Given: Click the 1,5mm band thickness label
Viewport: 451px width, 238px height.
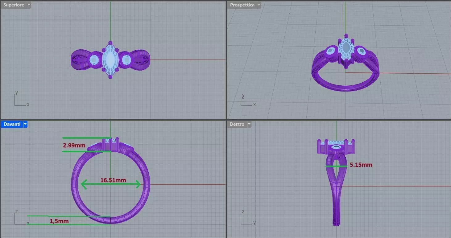Looking at the screenshot, I should [59, 221].
